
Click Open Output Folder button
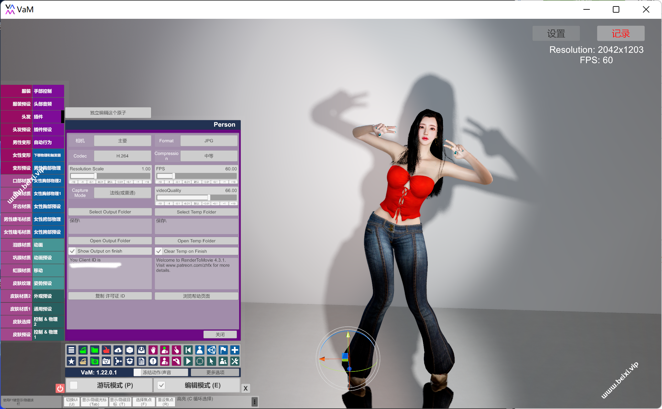110,241
